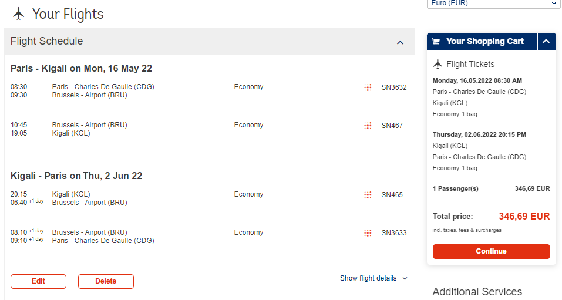Click the shopping cart icon in cart header
The width and height of the screenshot is (562, 300).
pyautogui.click(x=436, y=42)
